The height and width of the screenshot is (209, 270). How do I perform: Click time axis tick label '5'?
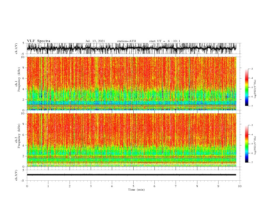[x=133, y=186]
